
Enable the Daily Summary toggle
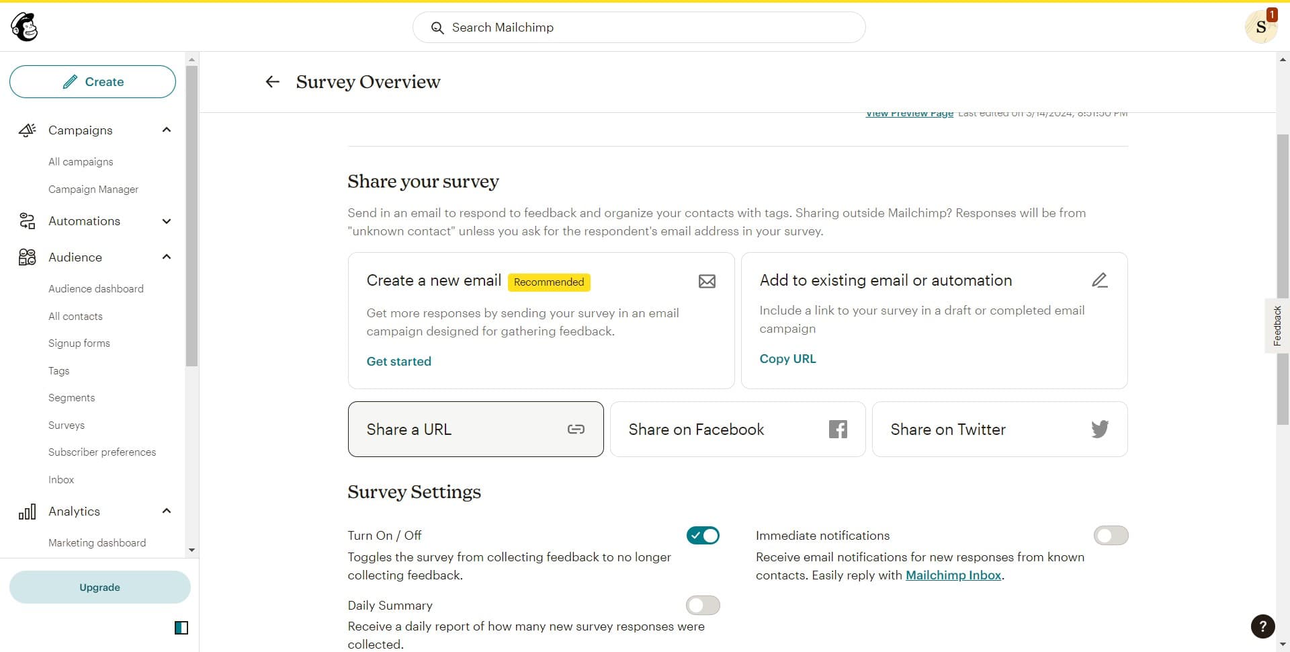click(x=702, y=605)
